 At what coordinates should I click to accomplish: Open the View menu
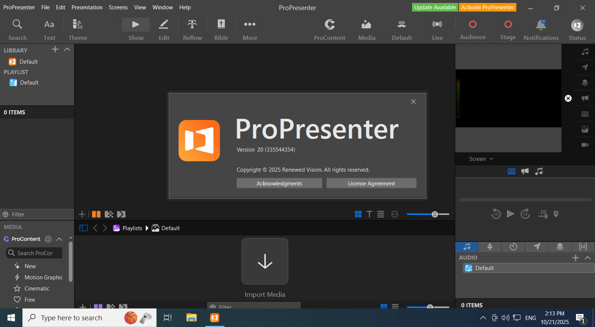click(140, 7)
